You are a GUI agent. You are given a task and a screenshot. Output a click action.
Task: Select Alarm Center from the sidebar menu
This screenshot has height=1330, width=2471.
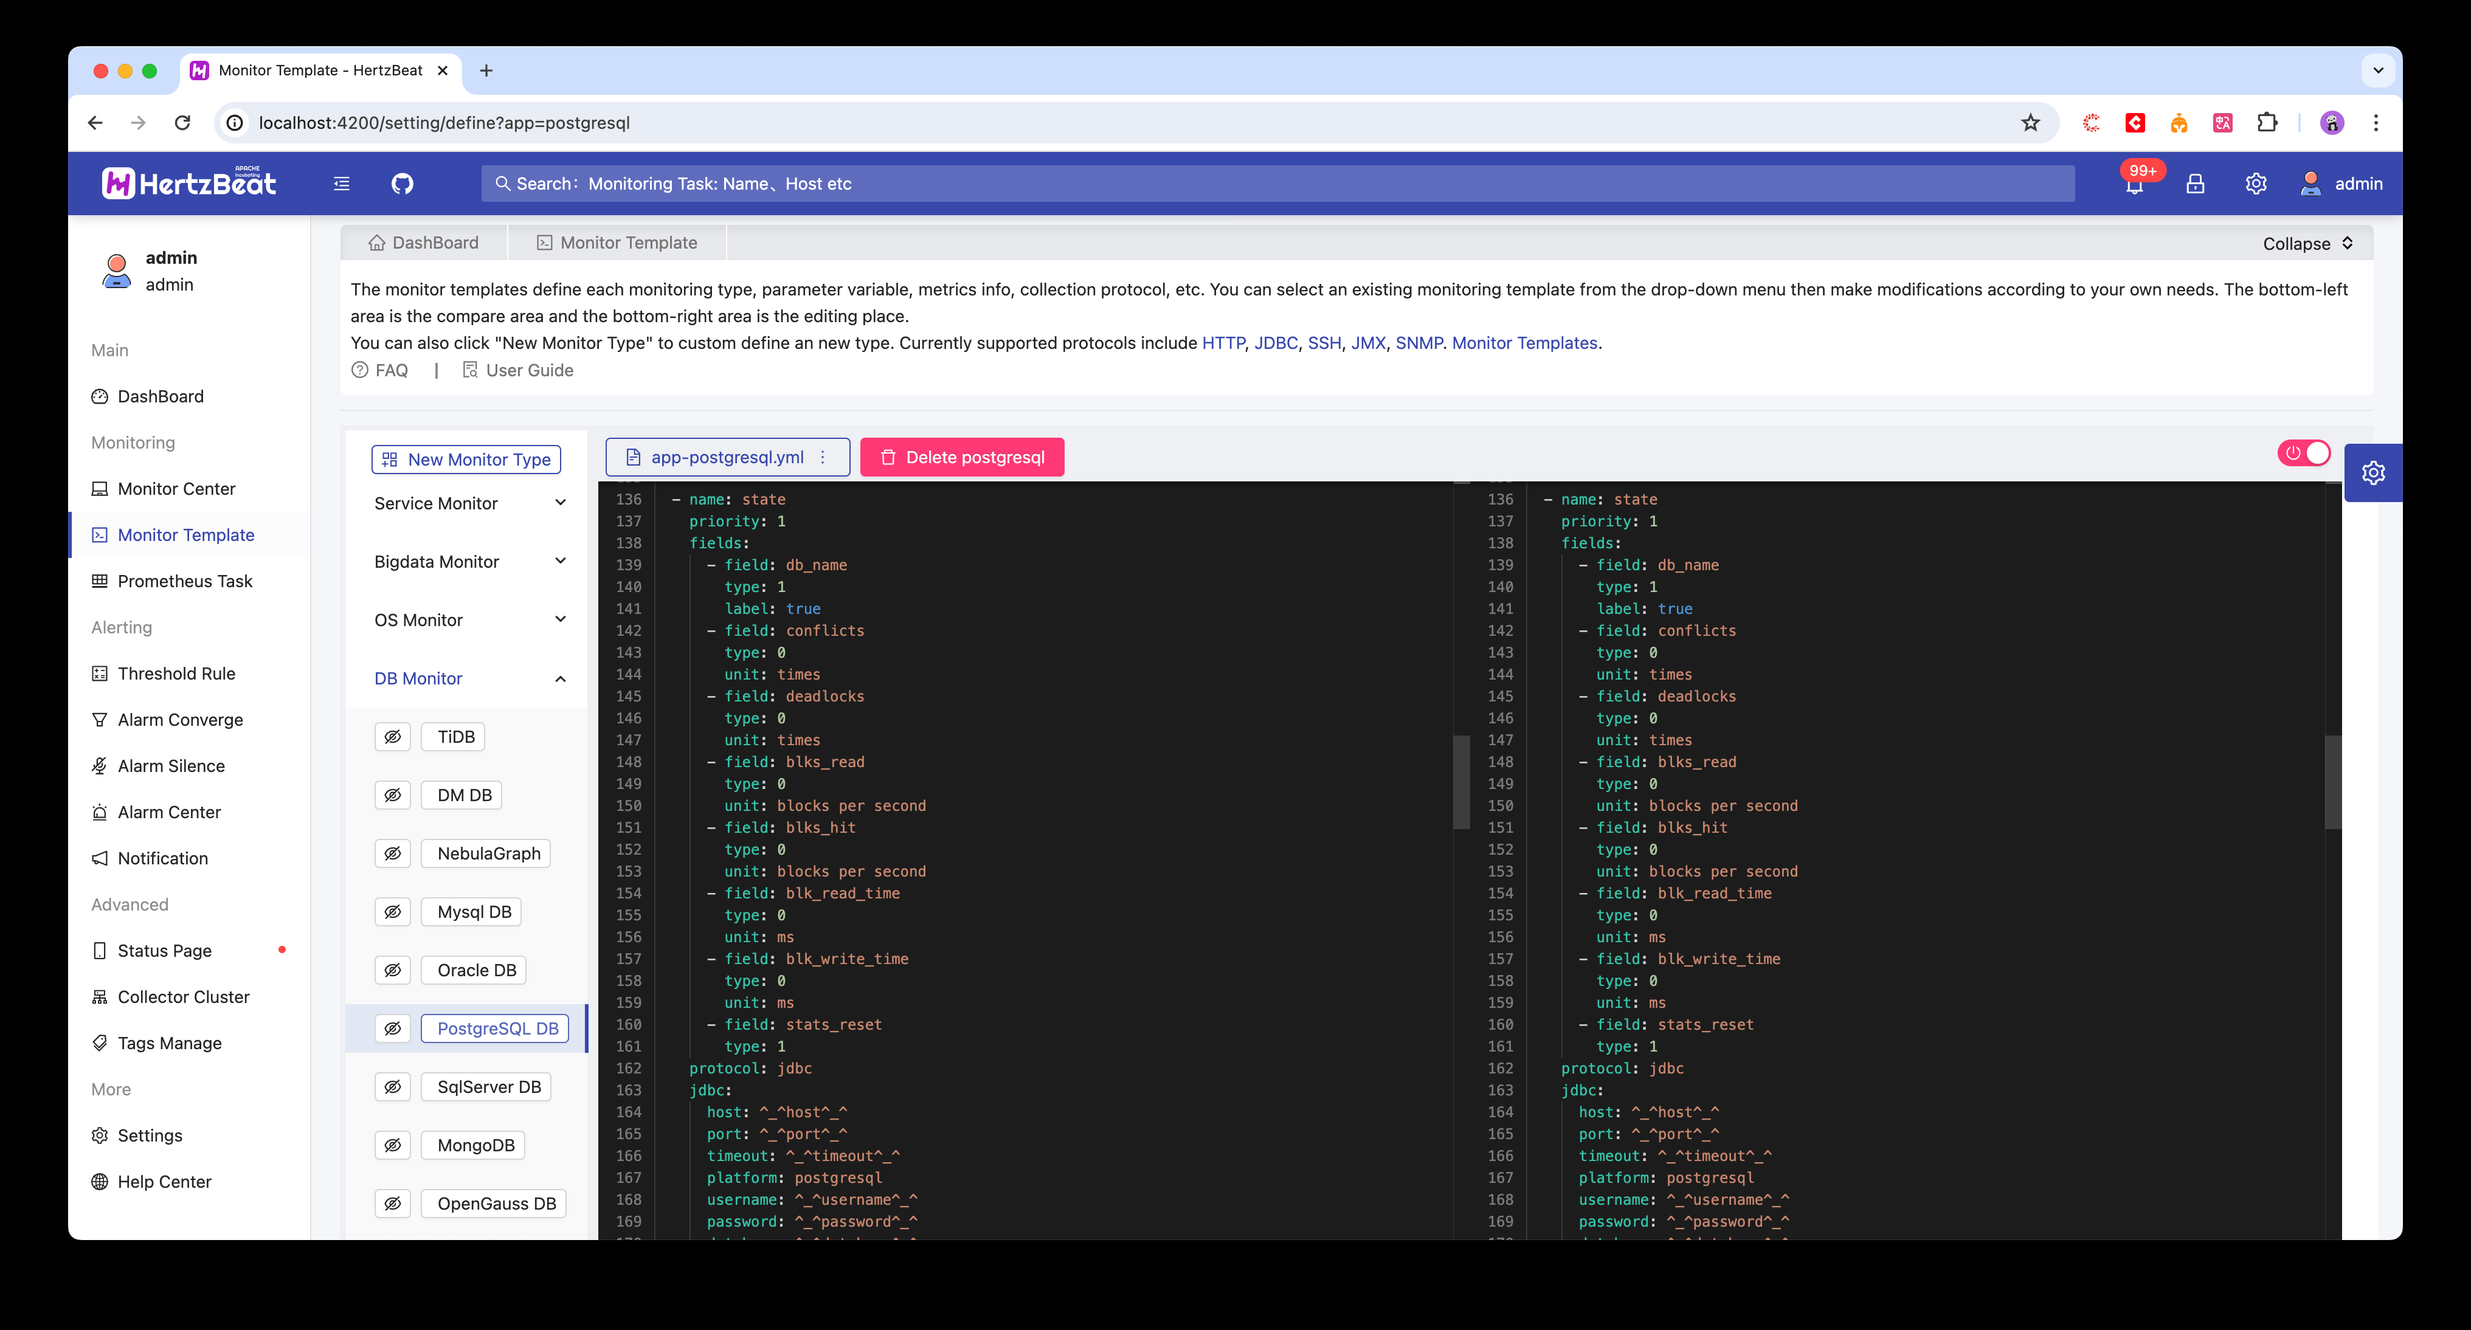tap(169, 811)
